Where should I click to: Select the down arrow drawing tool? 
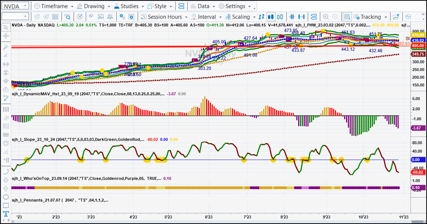pos(6,180)
